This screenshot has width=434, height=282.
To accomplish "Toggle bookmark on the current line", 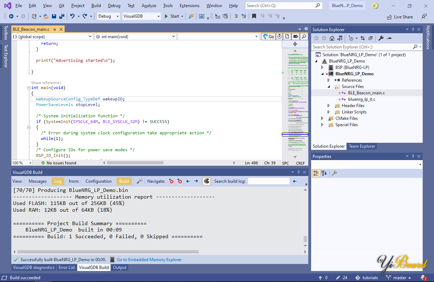I will tap(254, 16).
